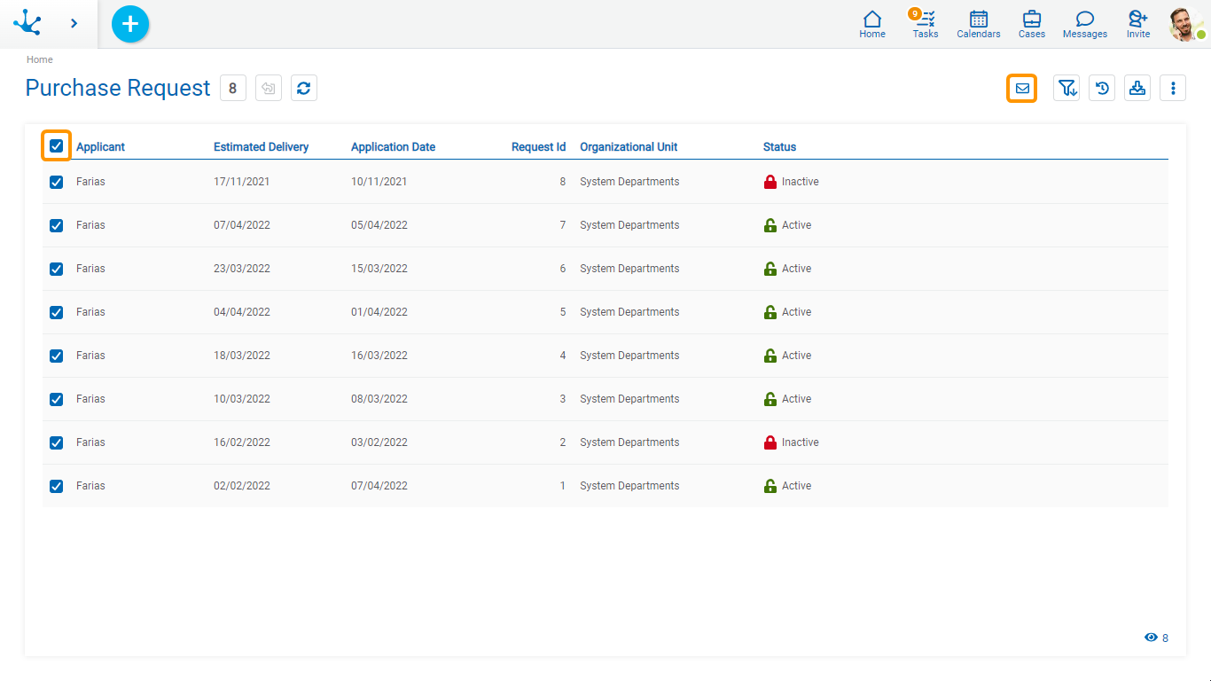1211x681 pixels.
Task: Click the Home breadcrumb link
Action: point(40,59)
